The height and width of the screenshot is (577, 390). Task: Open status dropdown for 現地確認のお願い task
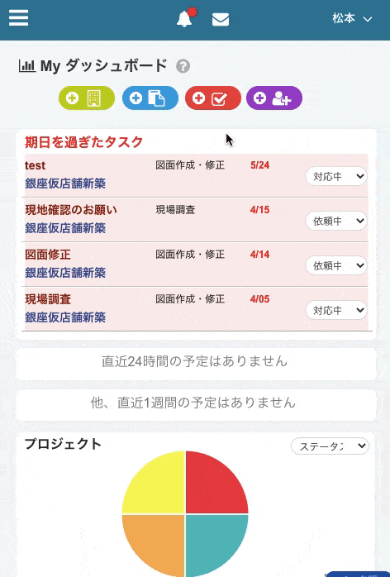coord(336,221)
